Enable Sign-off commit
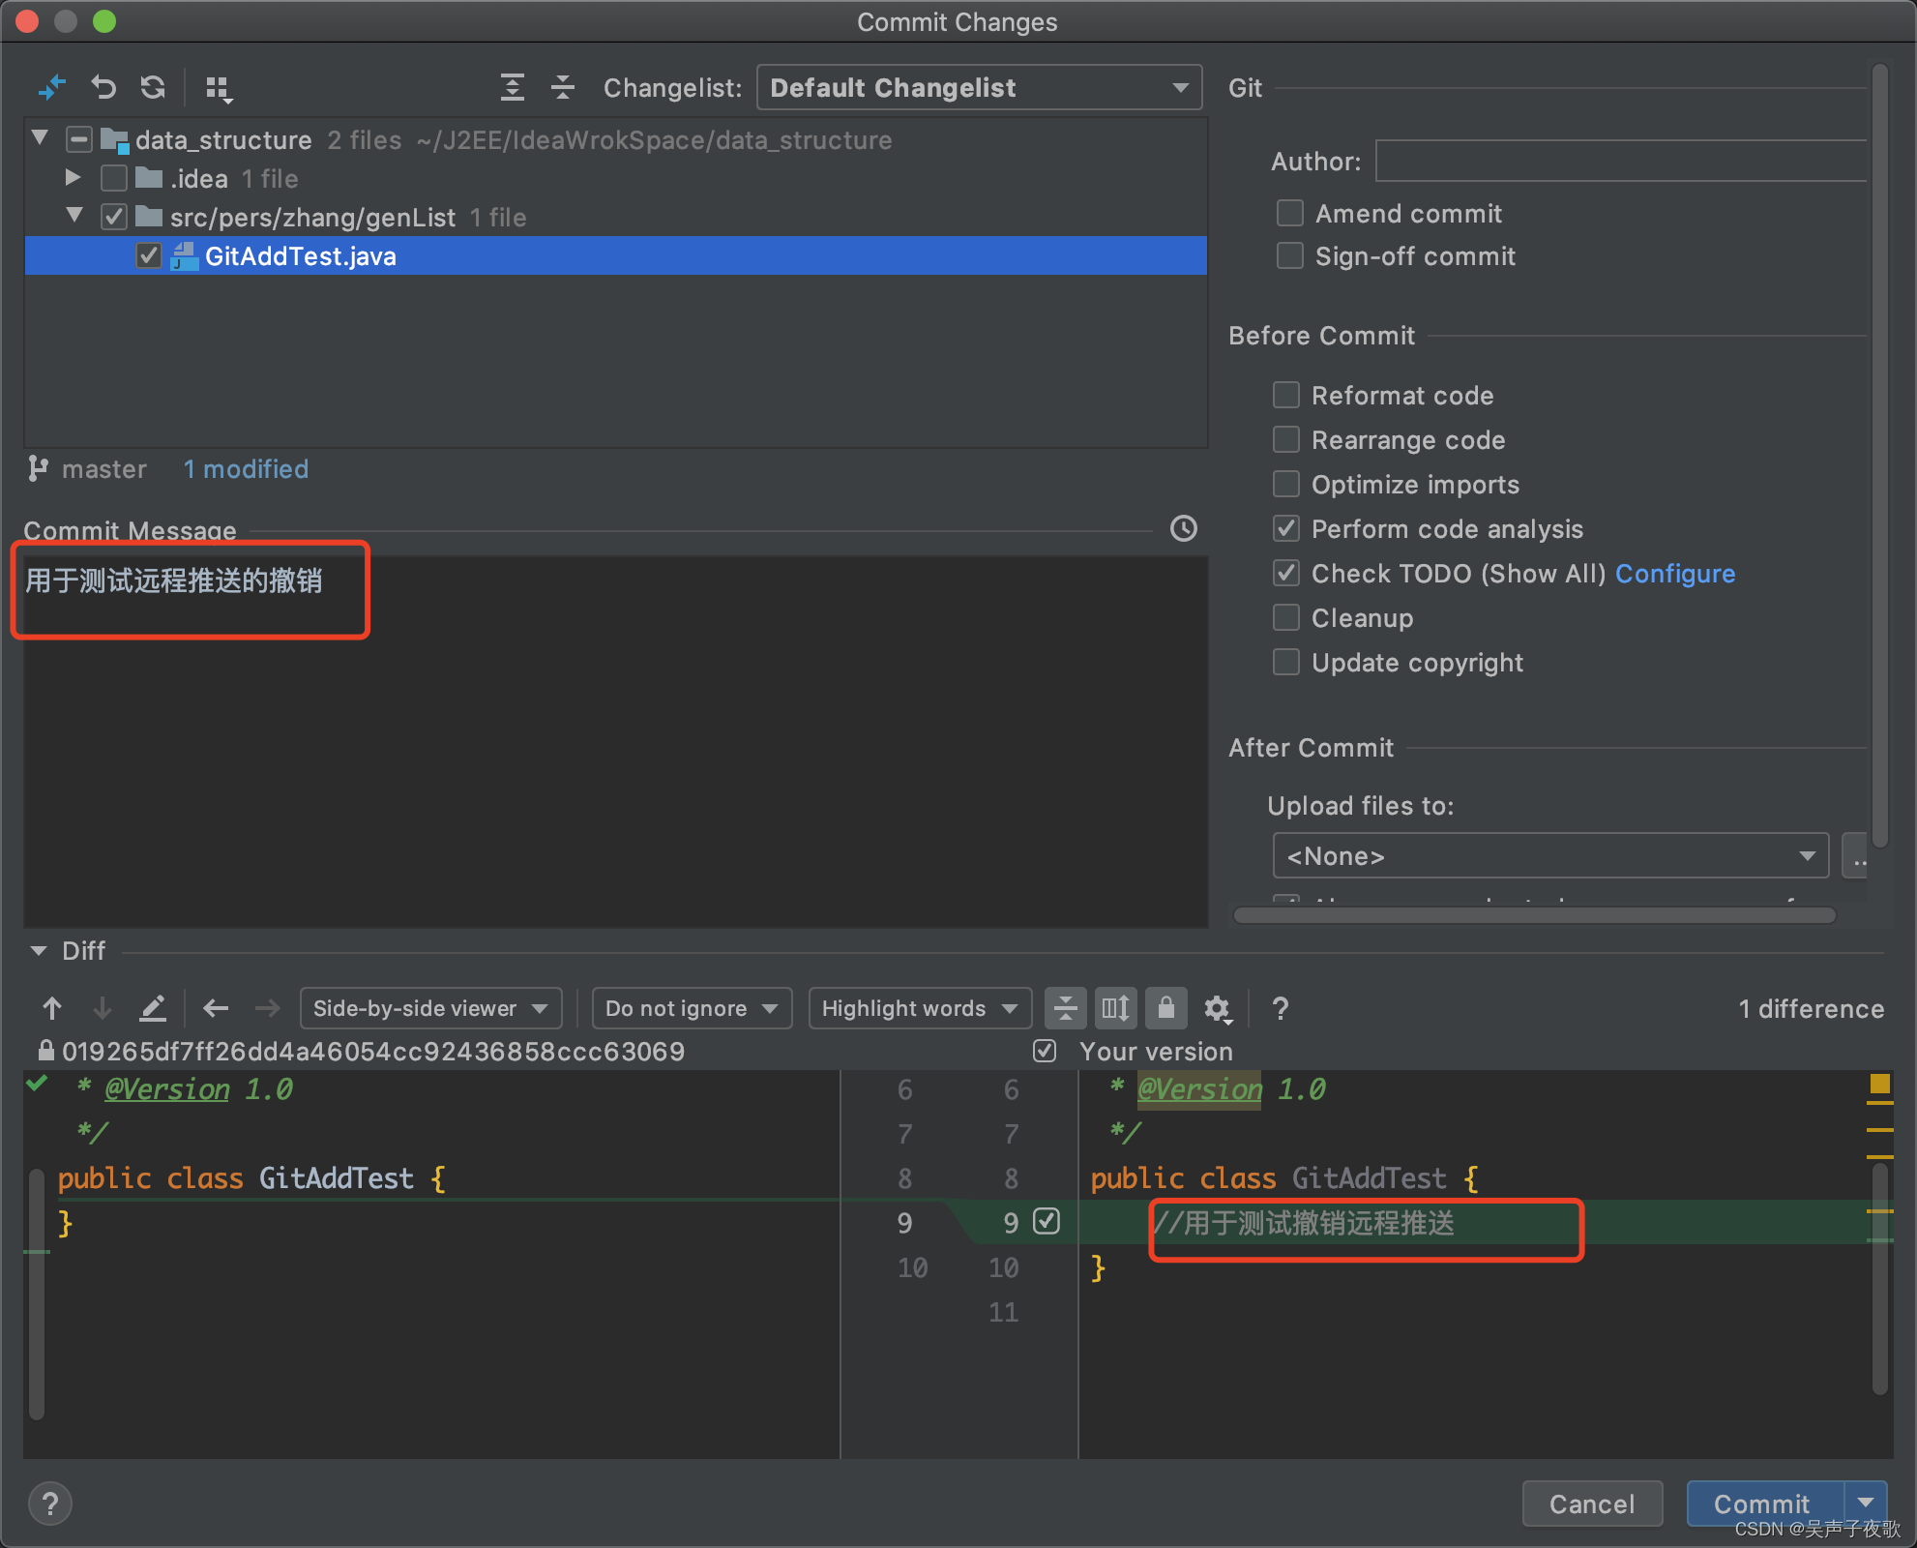1917x1548 pixels. (1289, 255)
